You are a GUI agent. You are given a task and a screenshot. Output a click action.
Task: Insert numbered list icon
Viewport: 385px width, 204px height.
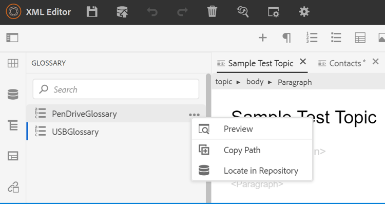point(312,38)
